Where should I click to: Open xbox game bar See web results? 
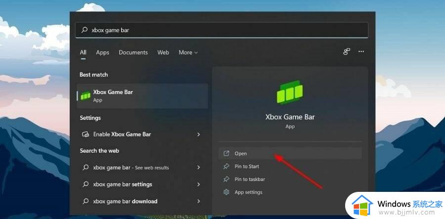tap(142, 168)
